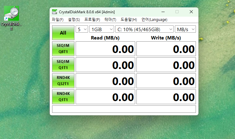This screenshot has width=235, height=139.
Task: Open the 파일(F) menu
Action: pyautogui.click(x=57, y=20)
